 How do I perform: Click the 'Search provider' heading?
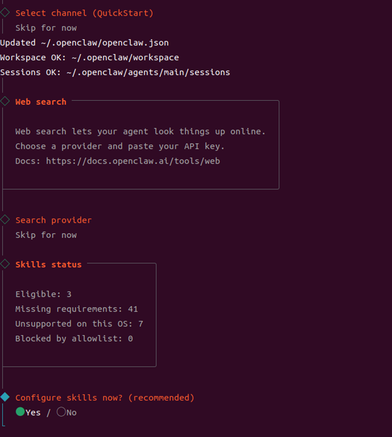coord(54,220)
